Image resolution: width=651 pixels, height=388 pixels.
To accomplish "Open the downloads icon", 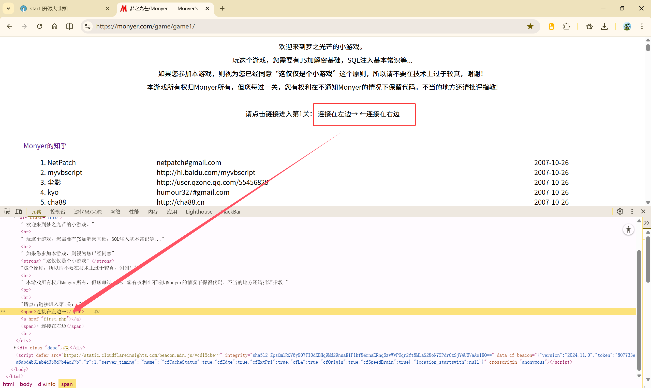I will point(604,26).
